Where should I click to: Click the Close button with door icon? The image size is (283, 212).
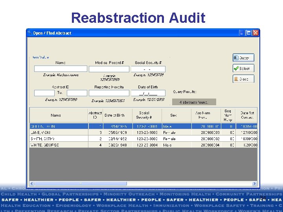tap(243, 79)
